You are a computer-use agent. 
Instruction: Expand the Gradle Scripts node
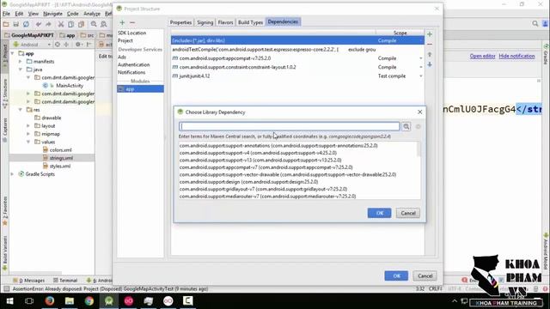pos(13,174)
